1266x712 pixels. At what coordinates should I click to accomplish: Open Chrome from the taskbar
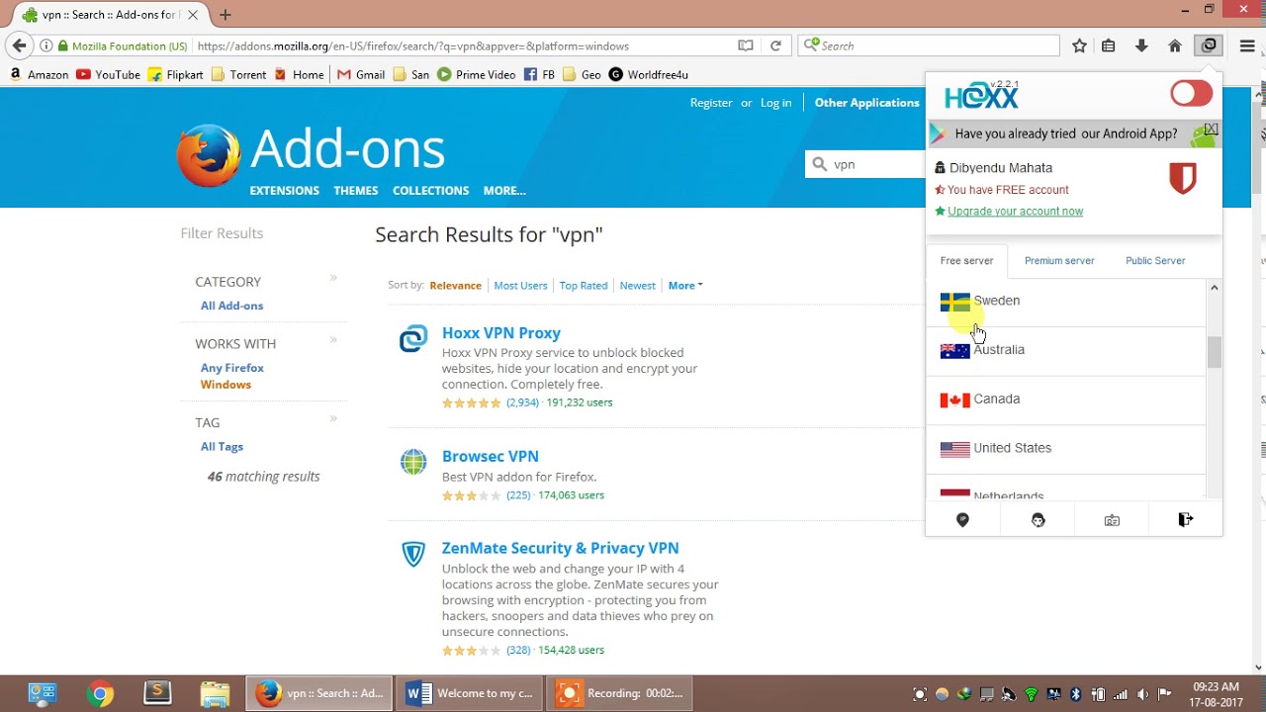99,694
